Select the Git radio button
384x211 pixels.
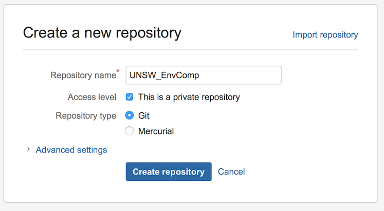click(x=130, y=116)
